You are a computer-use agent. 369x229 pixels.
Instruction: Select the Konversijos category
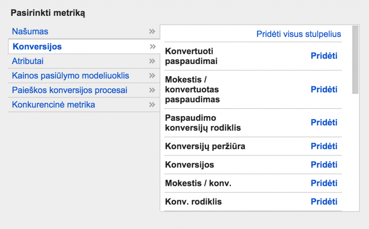click(x=37, y=47)
